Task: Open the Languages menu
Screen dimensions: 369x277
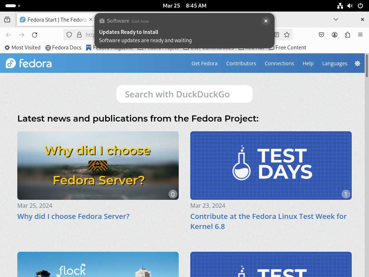Action: point(335,63)
